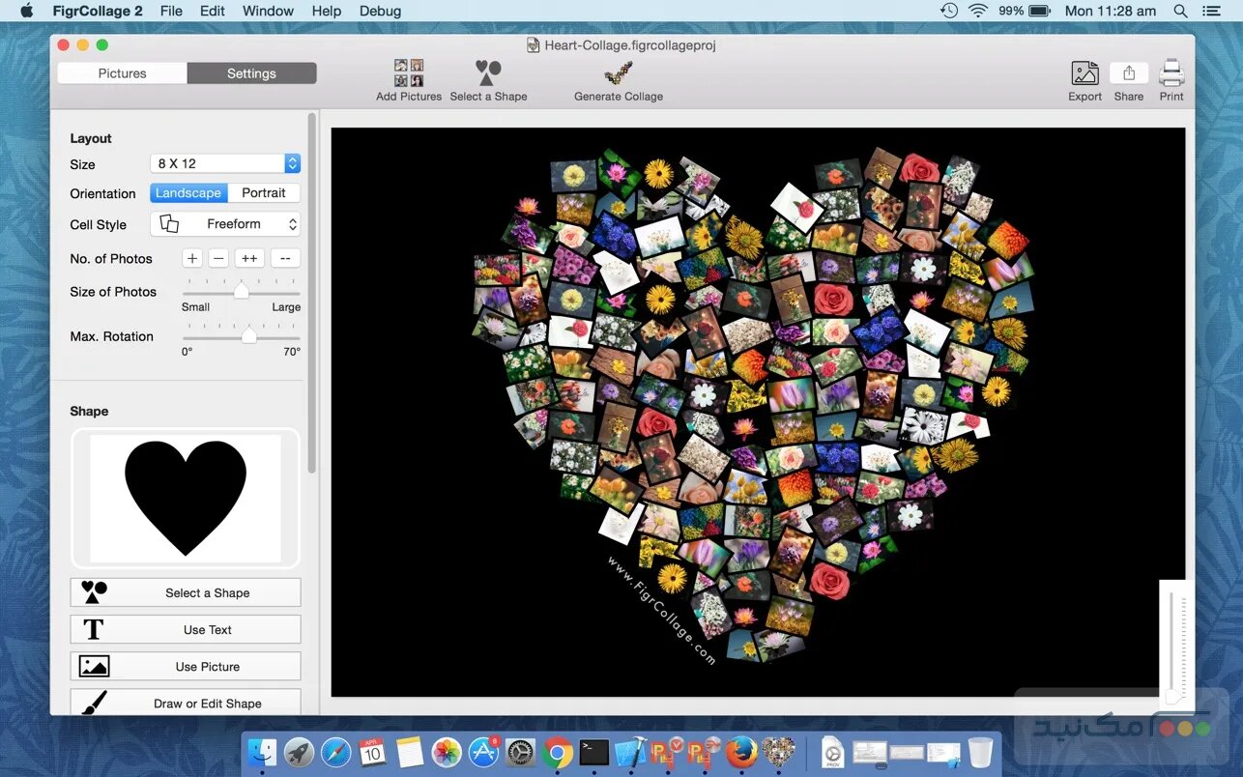Open Select a Shape from the toolbar
Screen dimensions: 1243x777
click(488, 72)
